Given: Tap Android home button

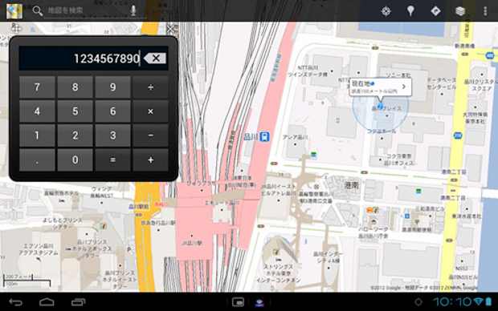Looking at the screenshot, I should coord(47,302).
